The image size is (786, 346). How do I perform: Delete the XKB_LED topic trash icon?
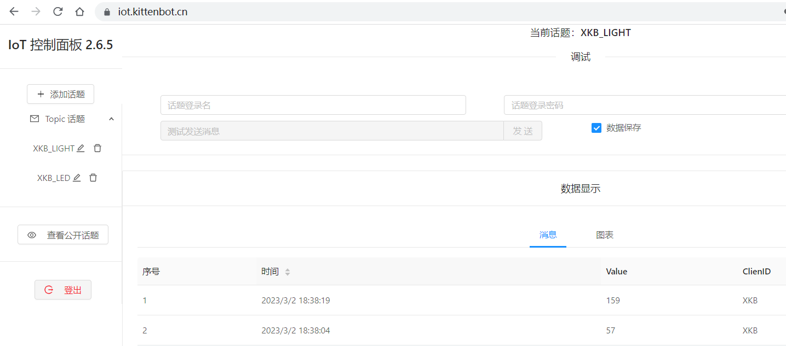pyautogui.click(x=93, y=178)
